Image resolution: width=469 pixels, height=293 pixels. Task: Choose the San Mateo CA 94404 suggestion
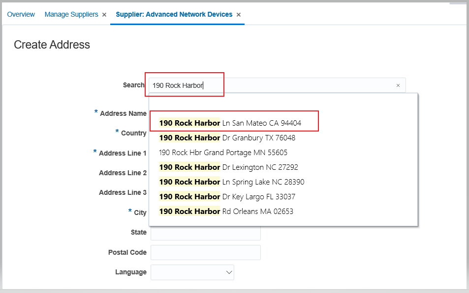pyautogui.click(x=230, y=123)
